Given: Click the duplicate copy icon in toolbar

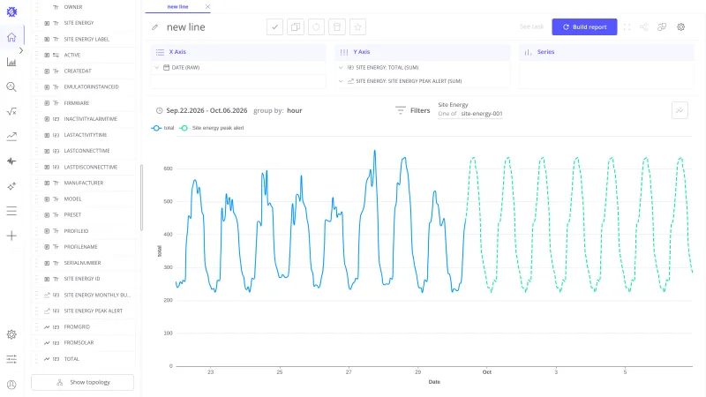Looking at the screenshot, I should pyautogui.click(x=296, y=27).
